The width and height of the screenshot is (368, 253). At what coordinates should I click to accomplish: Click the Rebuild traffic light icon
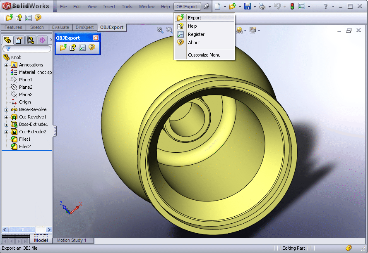pos(292,6)
